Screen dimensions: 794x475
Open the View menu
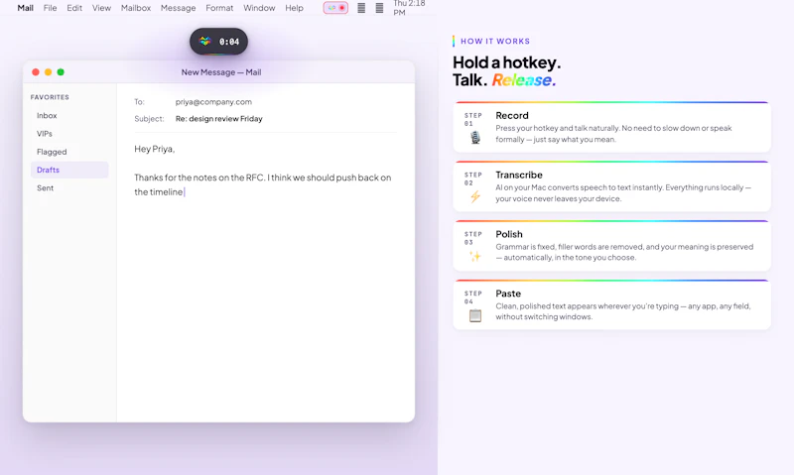tap(101, 8)
